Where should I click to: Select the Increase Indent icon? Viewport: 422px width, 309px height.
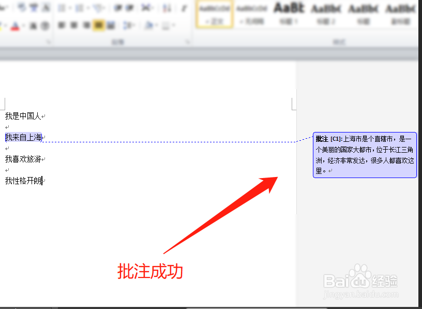(129, 7)
